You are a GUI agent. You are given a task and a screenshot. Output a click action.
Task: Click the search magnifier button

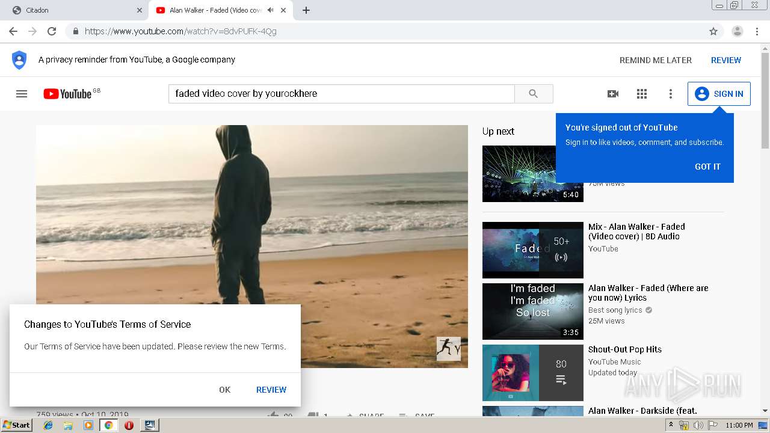pos(534,94)
